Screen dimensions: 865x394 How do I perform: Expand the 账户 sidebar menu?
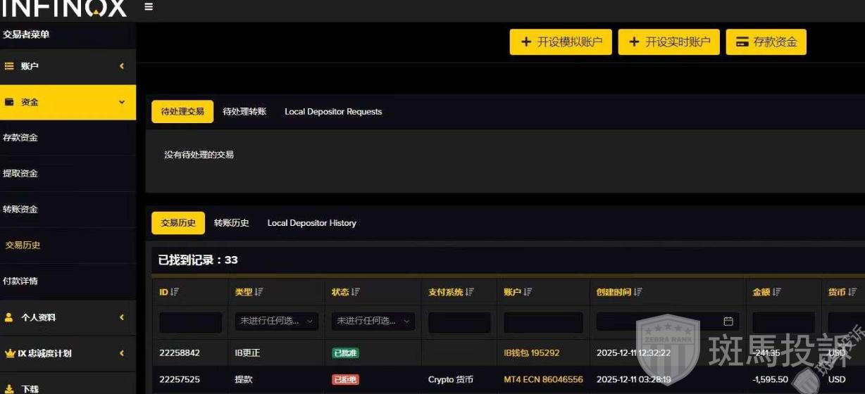(x=68, y=66)
